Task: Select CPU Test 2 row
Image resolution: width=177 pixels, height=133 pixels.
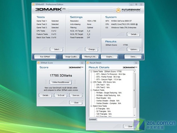Action: coord(103,88)
